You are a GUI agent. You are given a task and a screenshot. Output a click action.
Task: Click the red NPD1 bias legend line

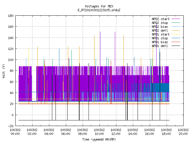(176, 42)
